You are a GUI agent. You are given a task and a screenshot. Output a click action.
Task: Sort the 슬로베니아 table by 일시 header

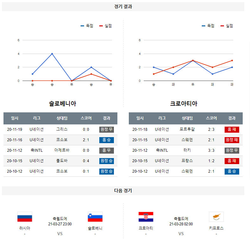15,118
